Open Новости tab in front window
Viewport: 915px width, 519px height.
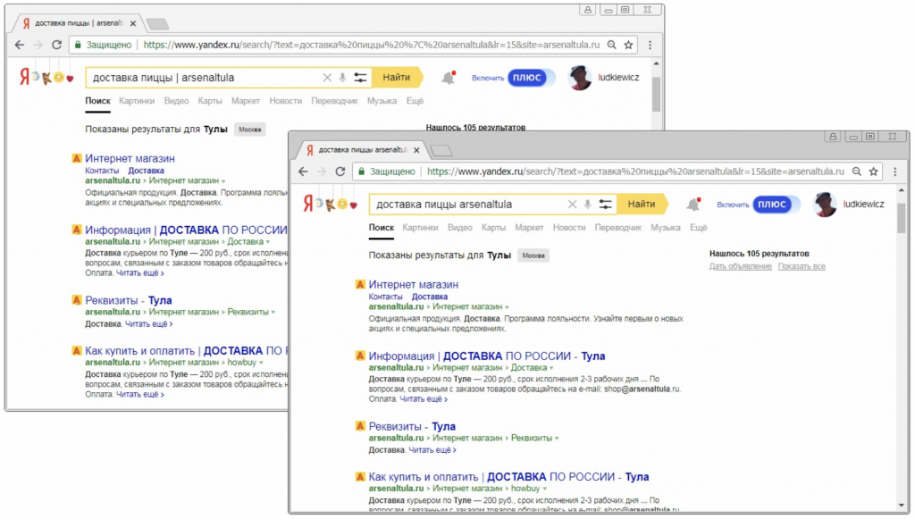(569, 228)
